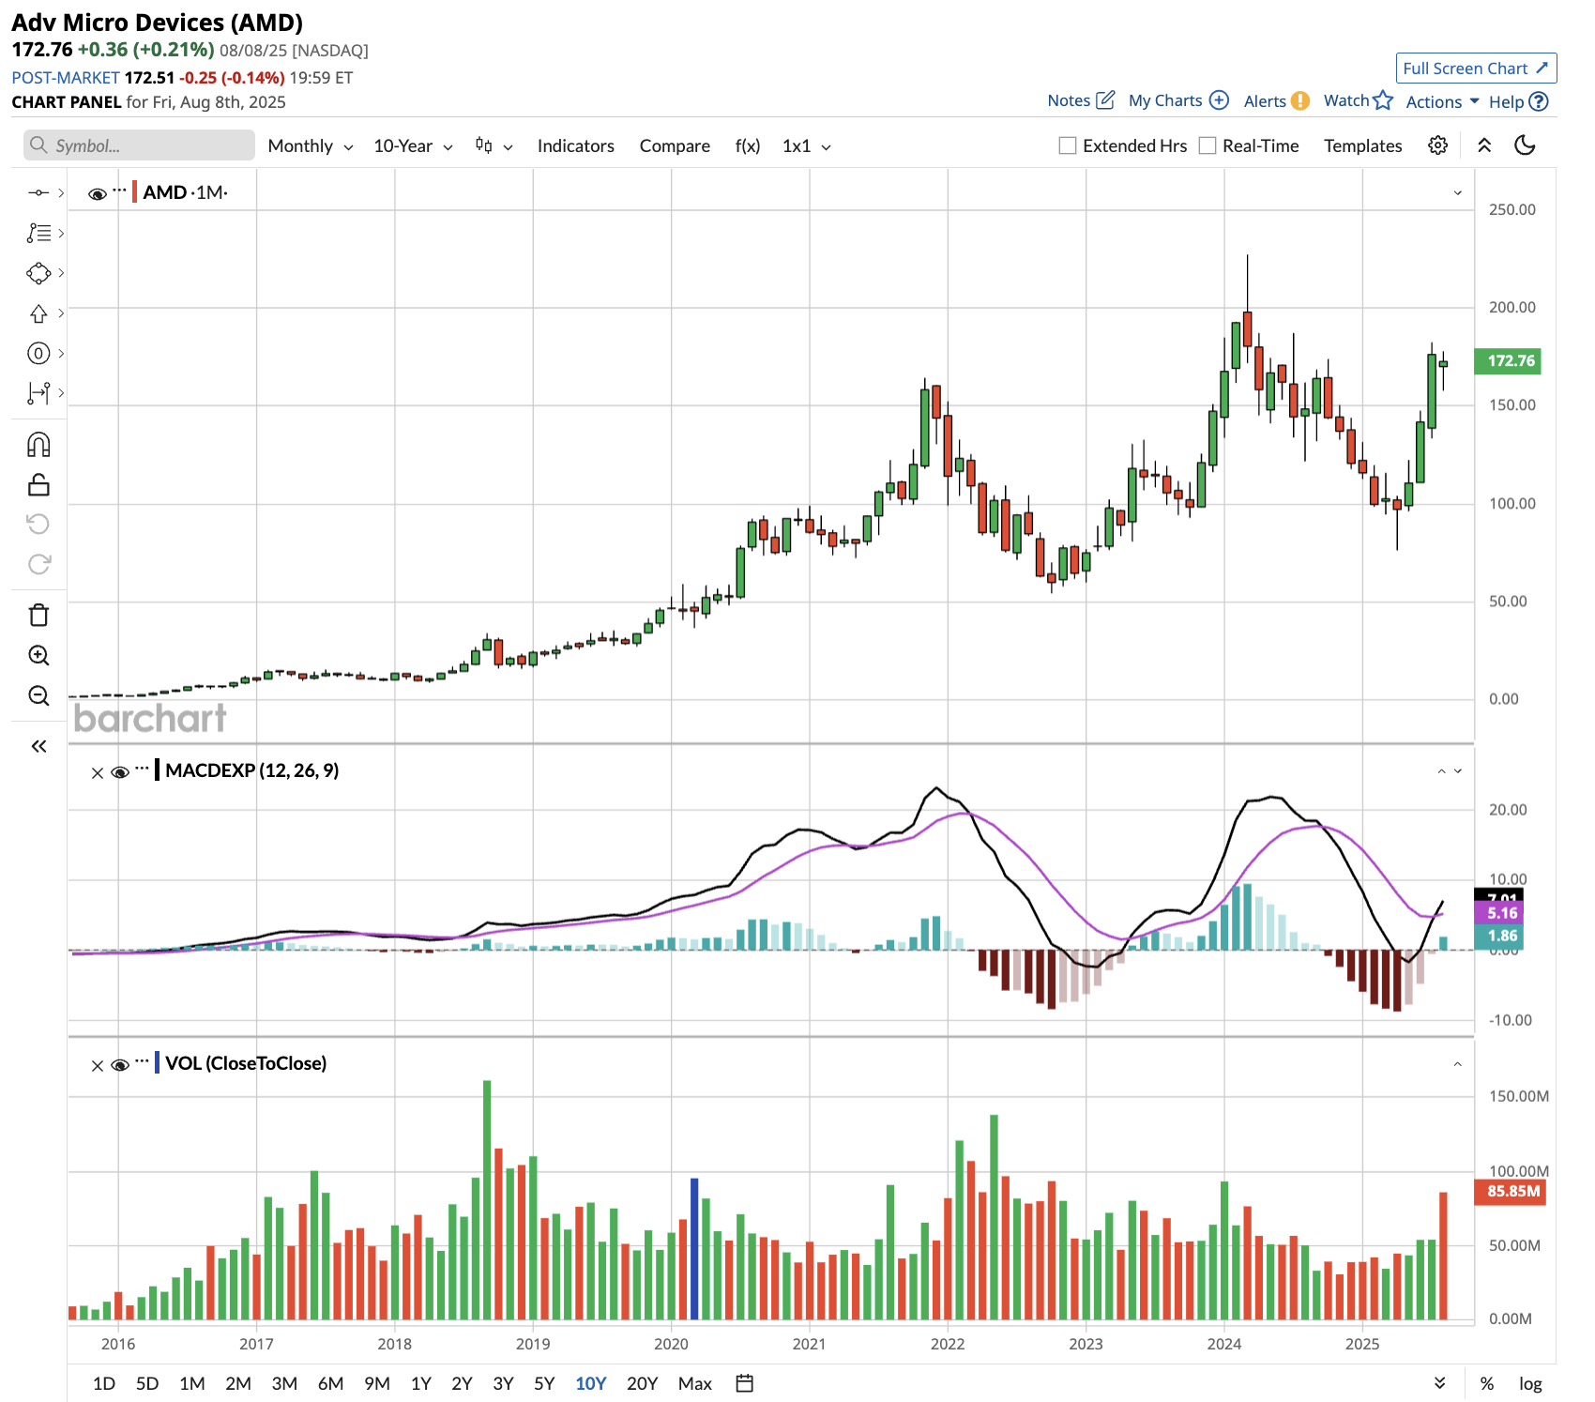Click VOL blue color swatch

(x=157, y=1063)
